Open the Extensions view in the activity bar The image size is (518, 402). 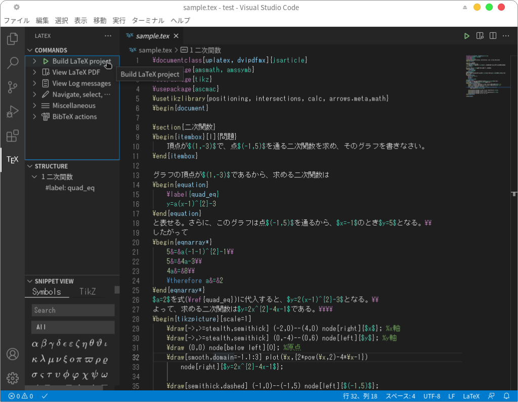point(12,136)
